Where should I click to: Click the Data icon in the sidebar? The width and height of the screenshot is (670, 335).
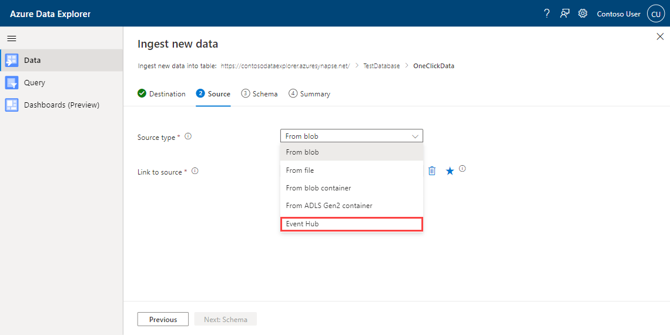[x=12, y=61]
